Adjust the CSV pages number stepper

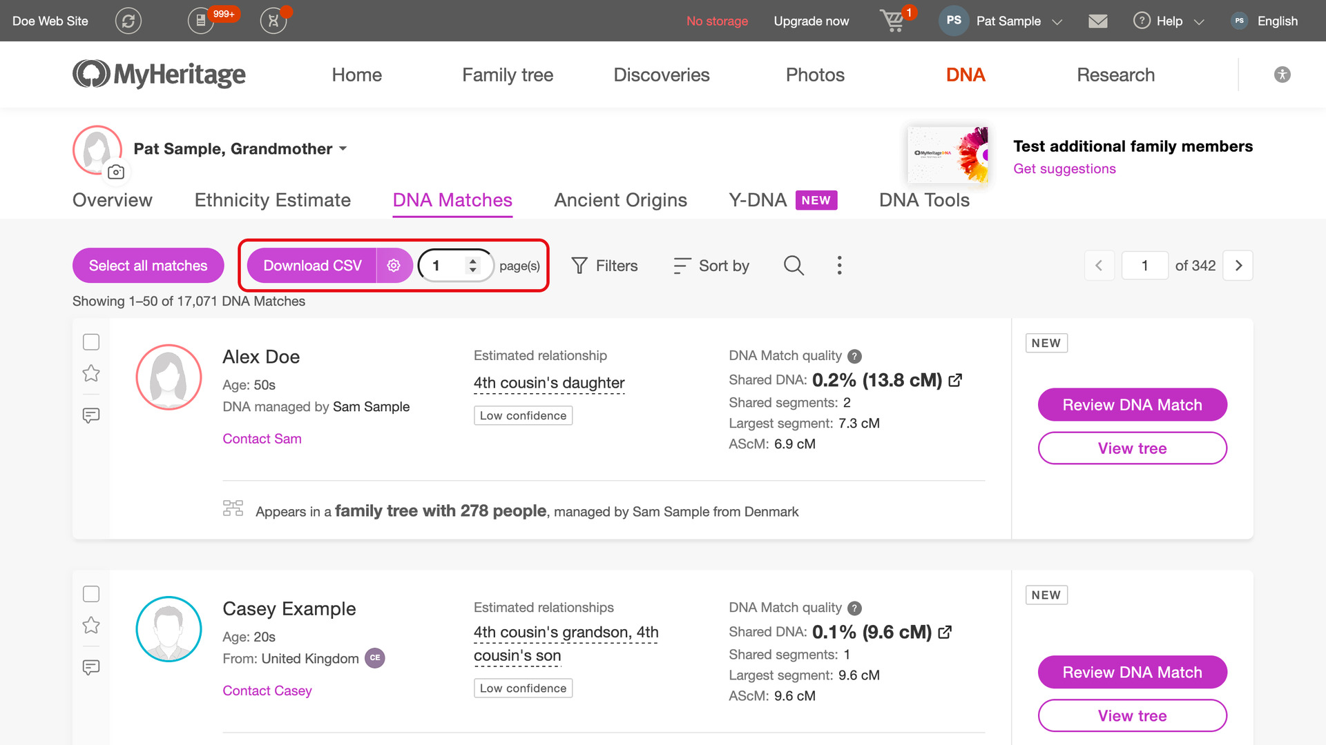(472, 266)
